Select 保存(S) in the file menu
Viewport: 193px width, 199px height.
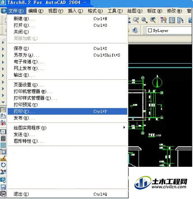tap(67, 48)
